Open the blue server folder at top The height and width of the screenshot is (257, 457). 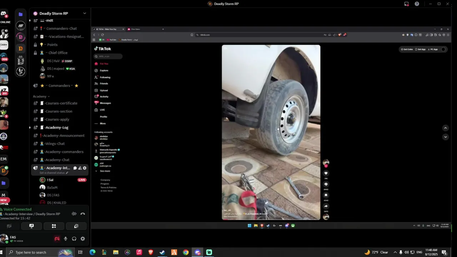point(21,14)
